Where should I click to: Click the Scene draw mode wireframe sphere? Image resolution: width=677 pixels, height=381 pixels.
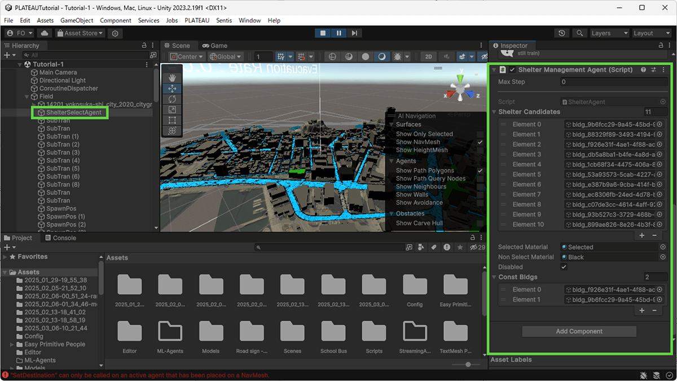332,56
